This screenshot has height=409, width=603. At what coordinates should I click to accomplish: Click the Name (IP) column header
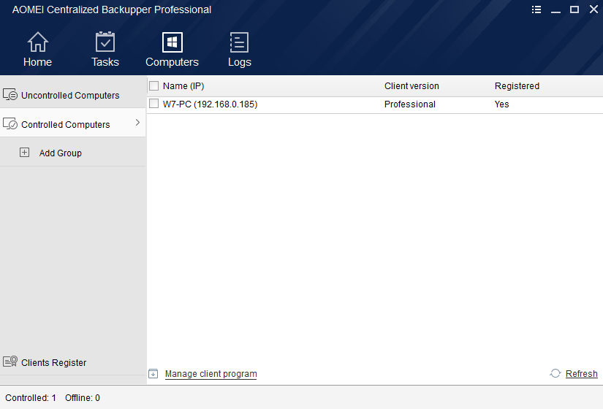pyautogui.click(x=183, y=85)
